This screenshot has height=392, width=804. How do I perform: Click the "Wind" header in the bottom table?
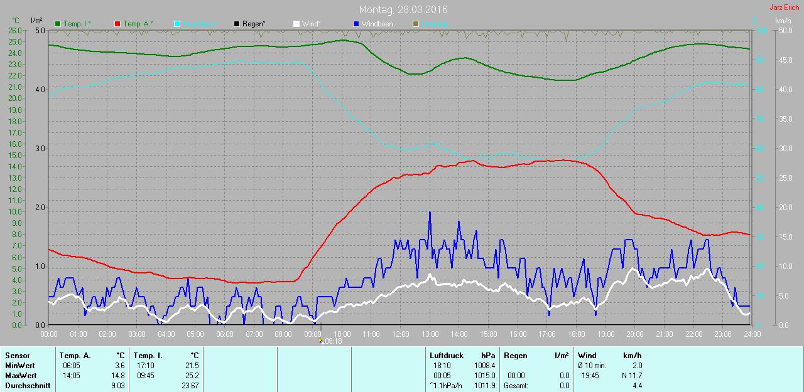pyautogui.click(x=587, y=356)
